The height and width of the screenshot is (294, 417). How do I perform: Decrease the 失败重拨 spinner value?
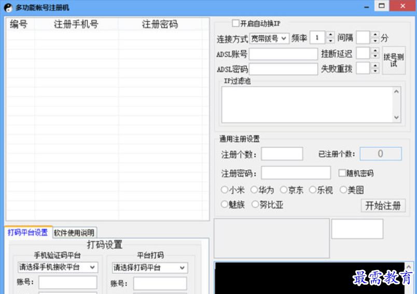click(375, 71)
